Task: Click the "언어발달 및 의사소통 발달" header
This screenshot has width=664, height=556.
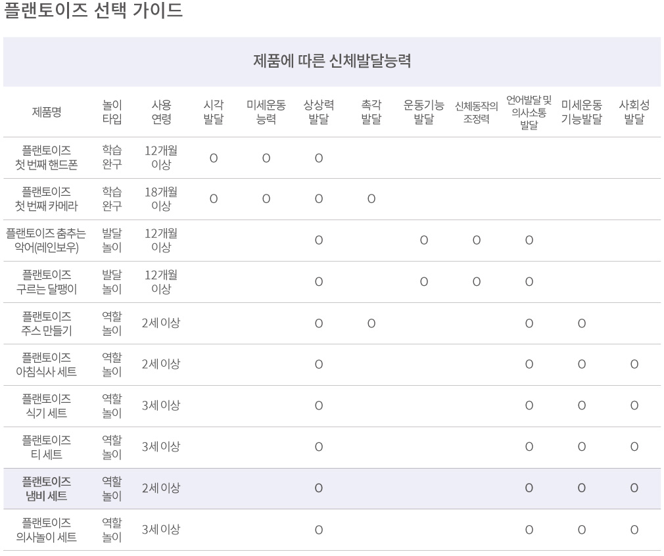Action: point(529,112)
